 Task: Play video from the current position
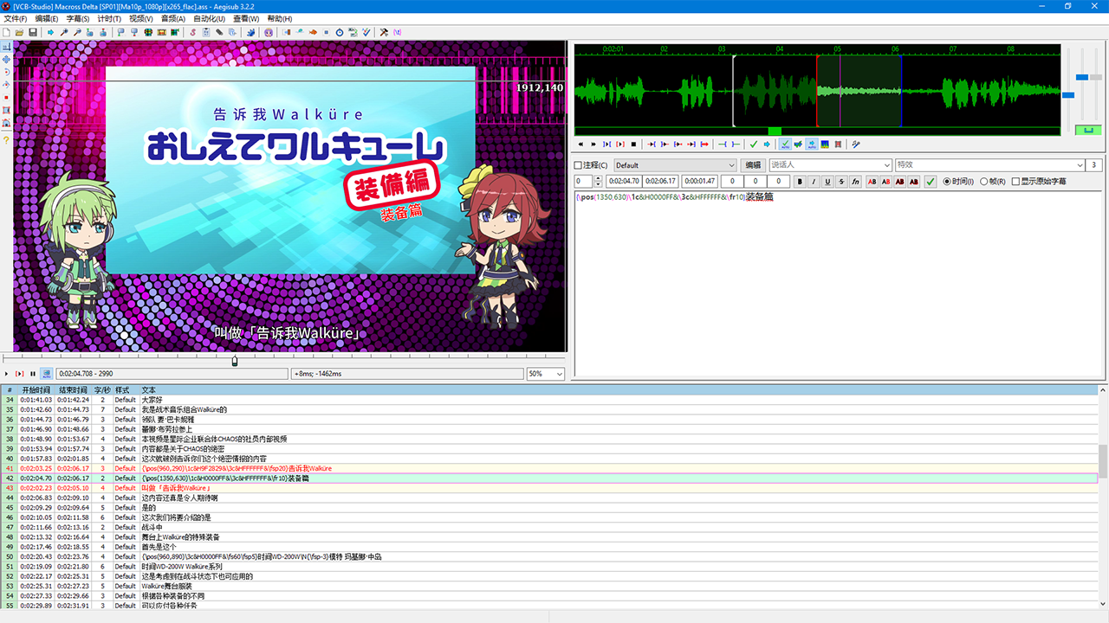[x=7, y=374]
